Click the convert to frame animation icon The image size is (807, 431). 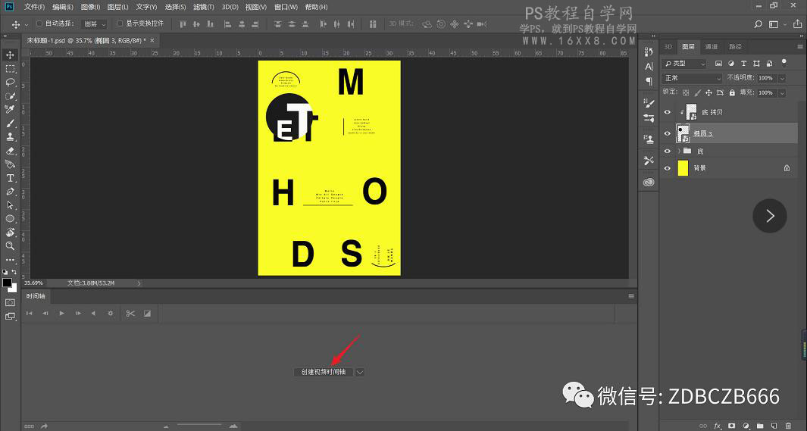point(30,426)
